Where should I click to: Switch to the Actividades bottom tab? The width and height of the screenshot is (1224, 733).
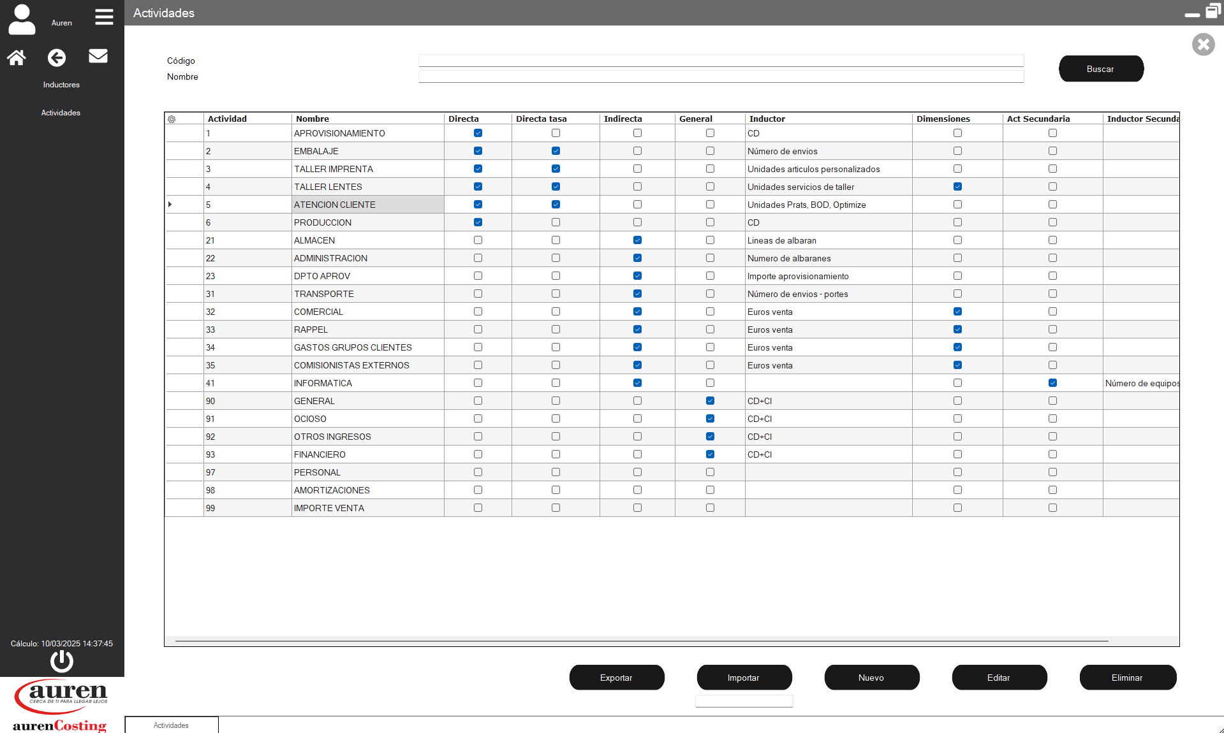tap(171, 725)
